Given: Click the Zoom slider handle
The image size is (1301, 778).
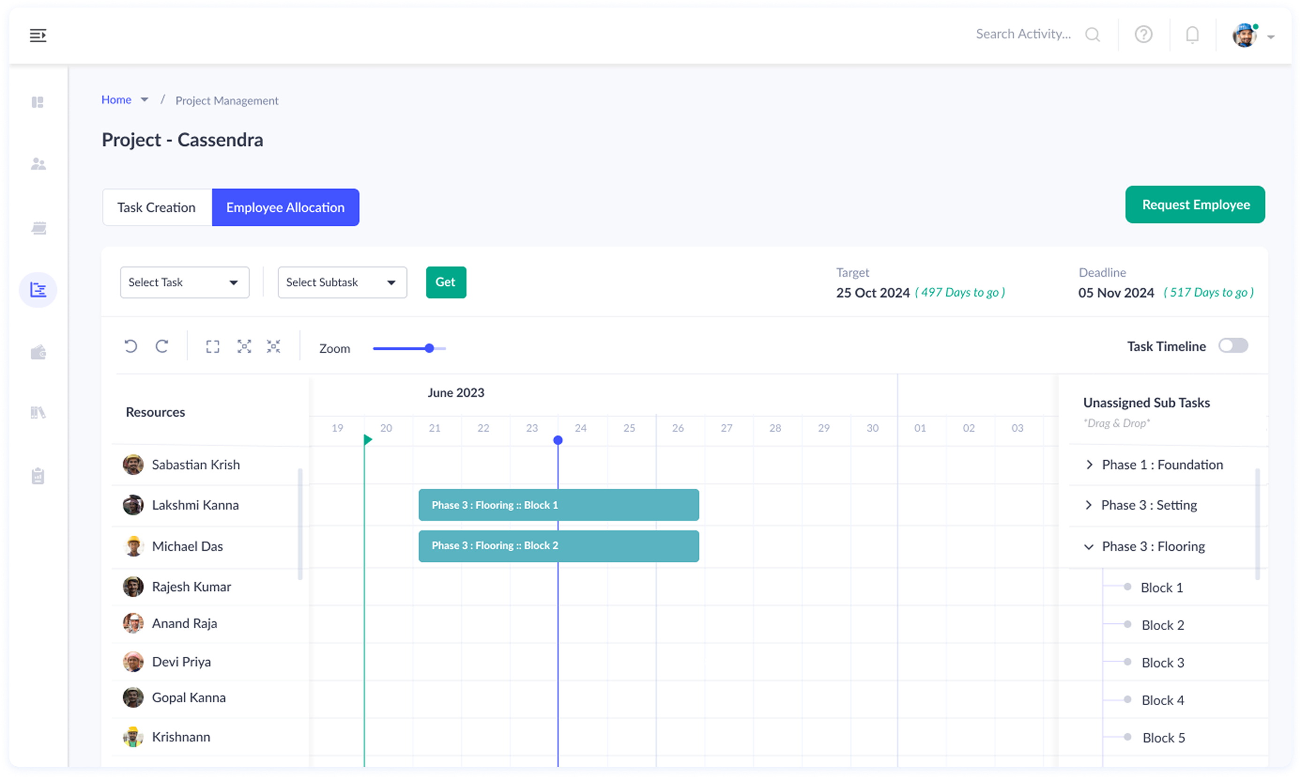Looking at the screenshot, I should tap(429, 349).
